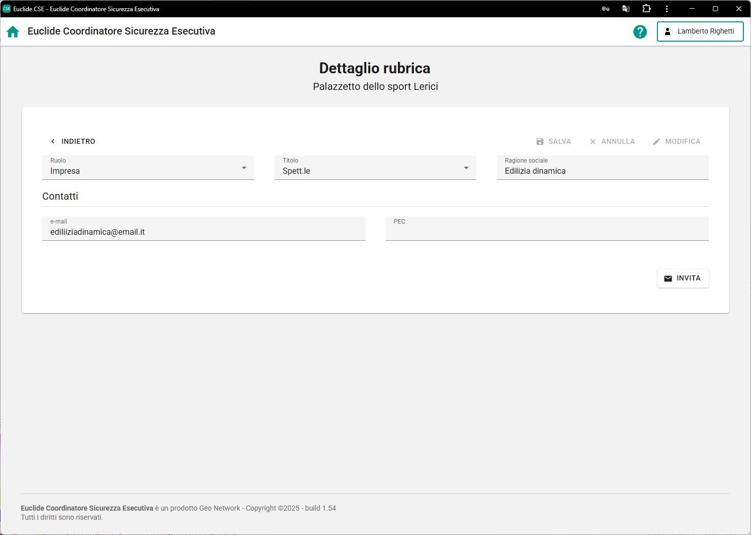Focus the e-mail input field
This screenshot has width=751, height=535.
(203, 232)
